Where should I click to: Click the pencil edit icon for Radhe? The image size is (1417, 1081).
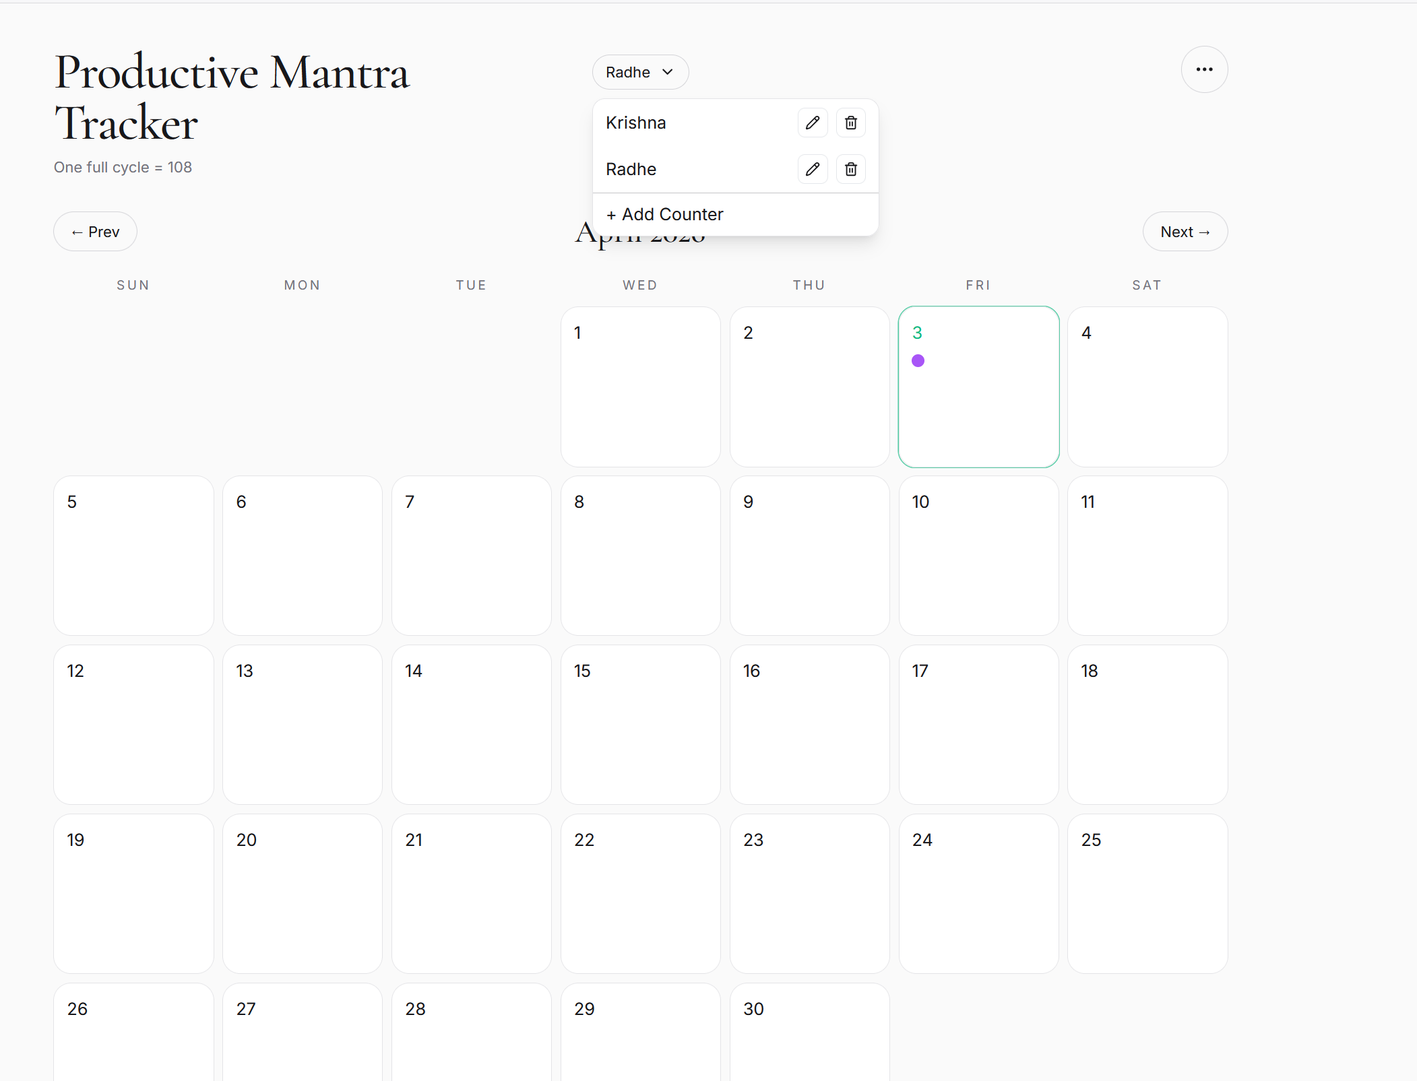click(813, 169)
